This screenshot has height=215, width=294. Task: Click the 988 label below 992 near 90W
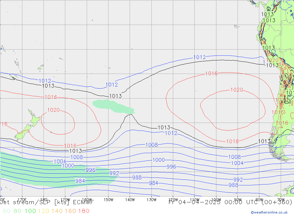point(233,185)
